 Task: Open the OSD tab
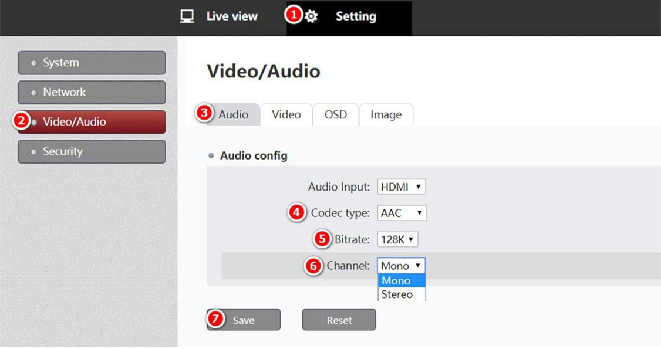(x=336, y=115)
